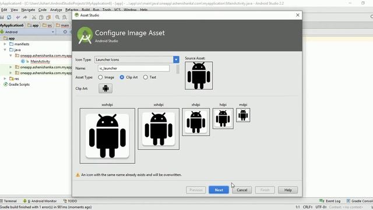Click the scrollbar beside the Name field
This screenshot has width=373, height=210.
[x=178, y=69]
